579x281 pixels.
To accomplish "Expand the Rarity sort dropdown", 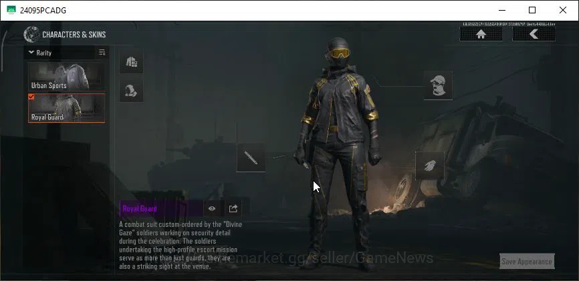I will click(60, 53).
